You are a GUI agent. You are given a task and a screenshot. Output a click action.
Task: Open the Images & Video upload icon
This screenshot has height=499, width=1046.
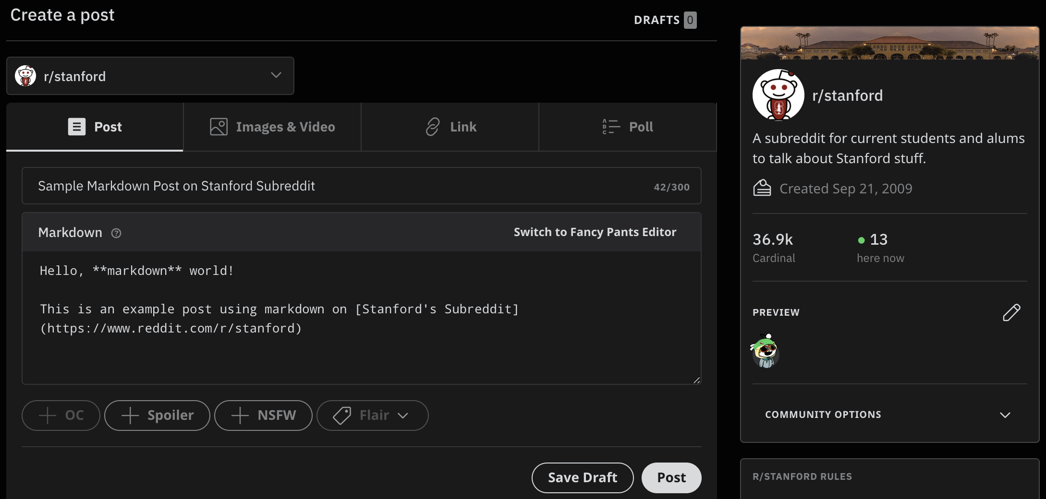[218, 126]
